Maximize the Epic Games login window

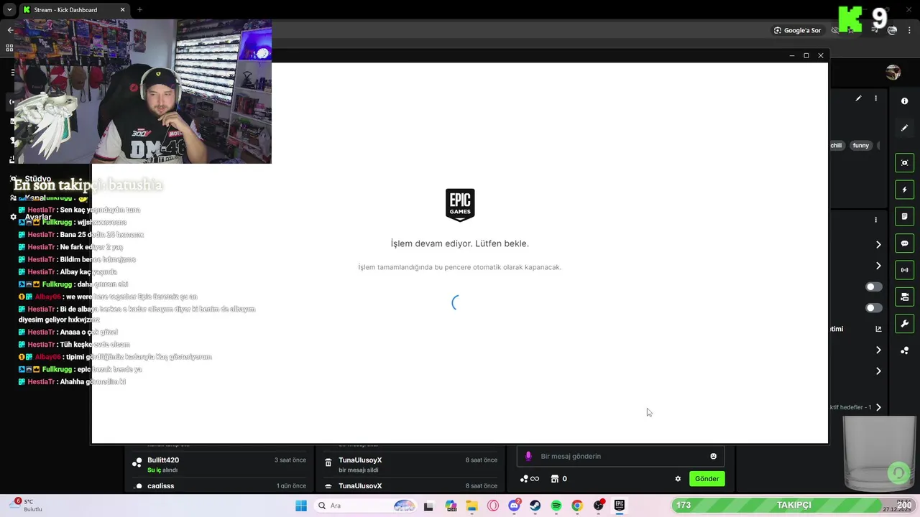806,55
